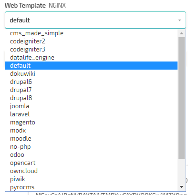Choose joomla from template list

(x=91, y=106)
